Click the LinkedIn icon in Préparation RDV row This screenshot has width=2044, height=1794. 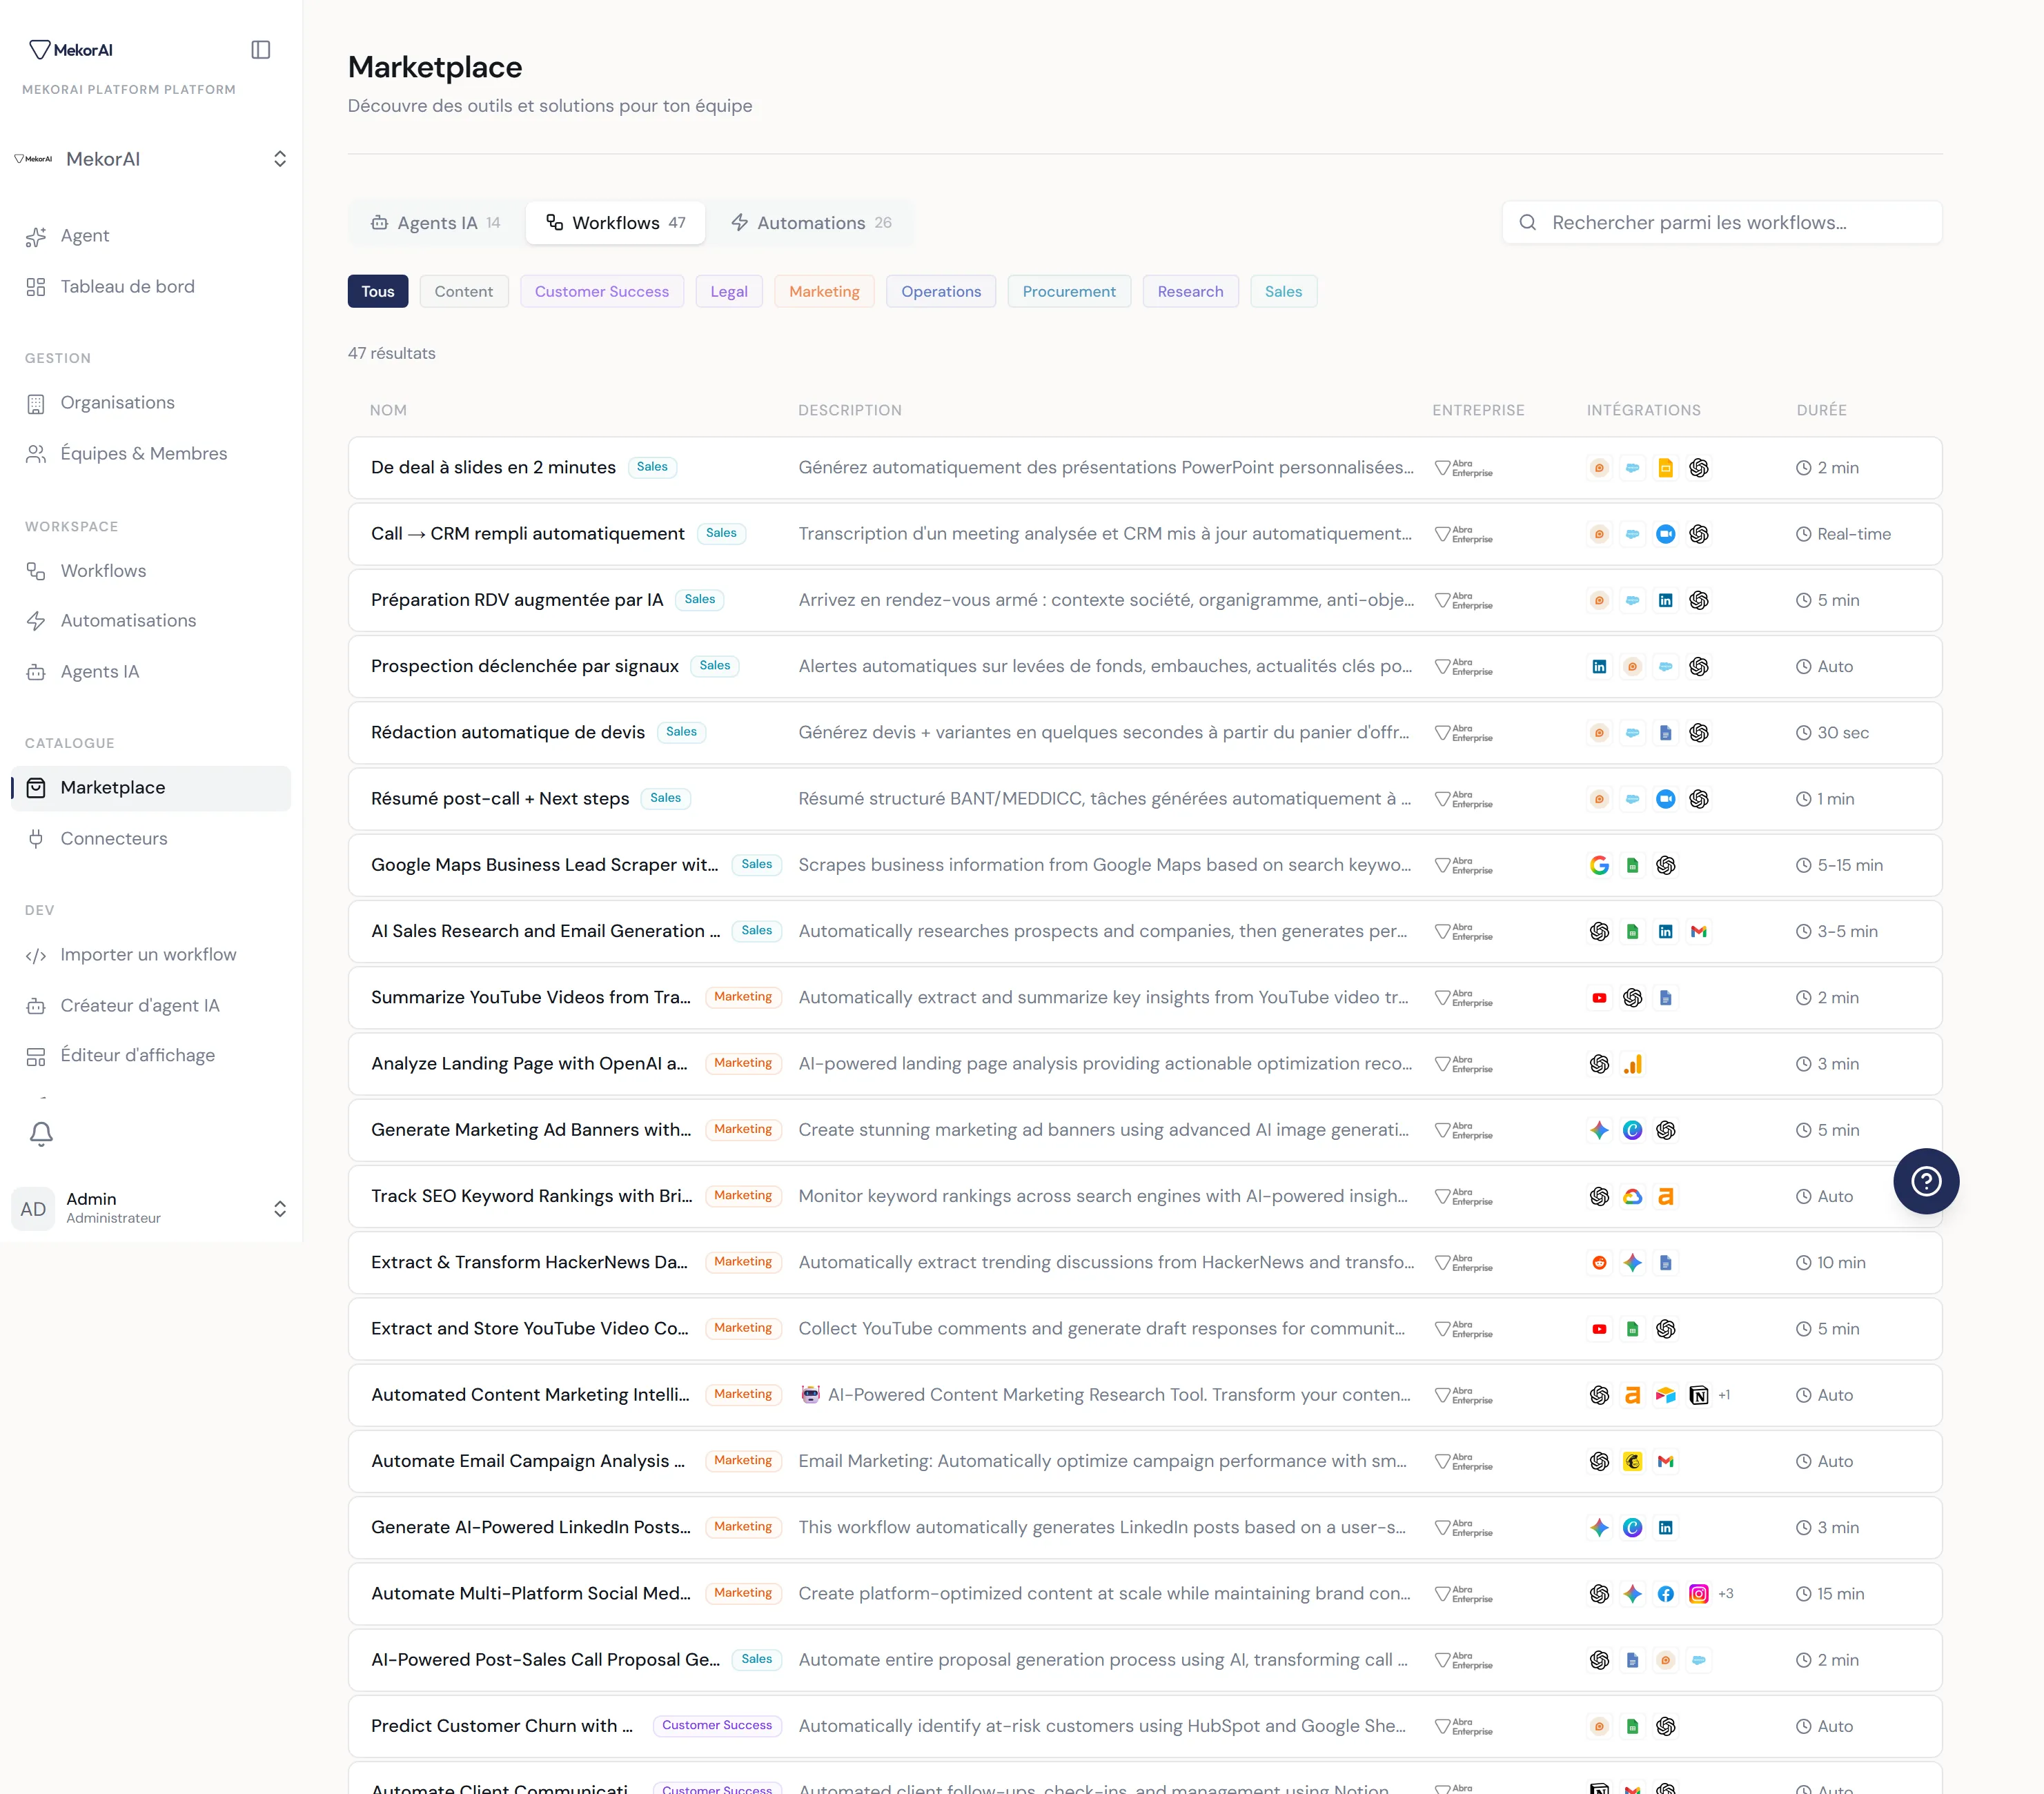click(x=1666, y=600)
